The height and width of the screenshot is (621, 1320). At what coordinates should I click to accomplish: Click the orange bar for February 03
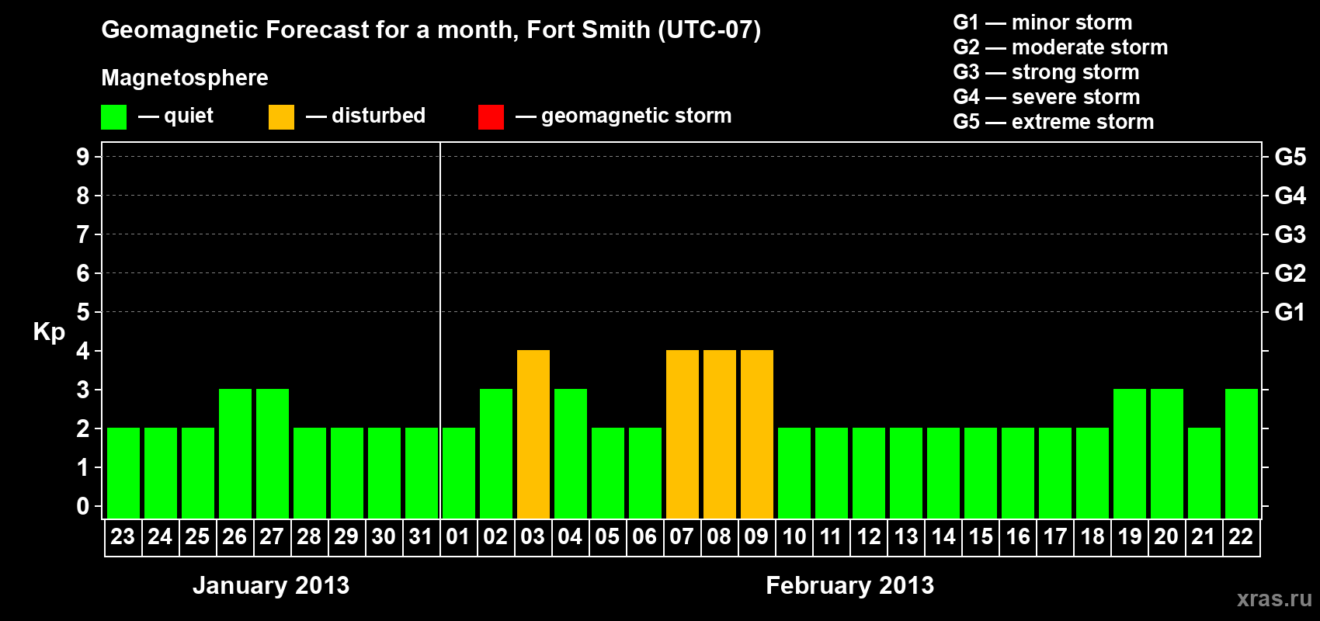(x=533, y=434)
